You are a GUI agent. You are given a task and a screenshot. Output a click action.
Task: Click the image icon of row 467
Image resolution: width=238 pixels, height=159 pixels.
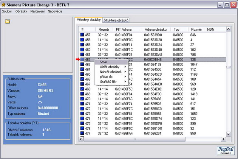click(82, 84)
